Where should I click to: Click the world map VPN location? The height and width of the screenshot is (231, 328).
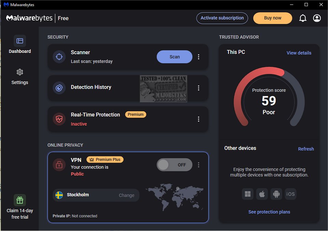tap(175, 198)
